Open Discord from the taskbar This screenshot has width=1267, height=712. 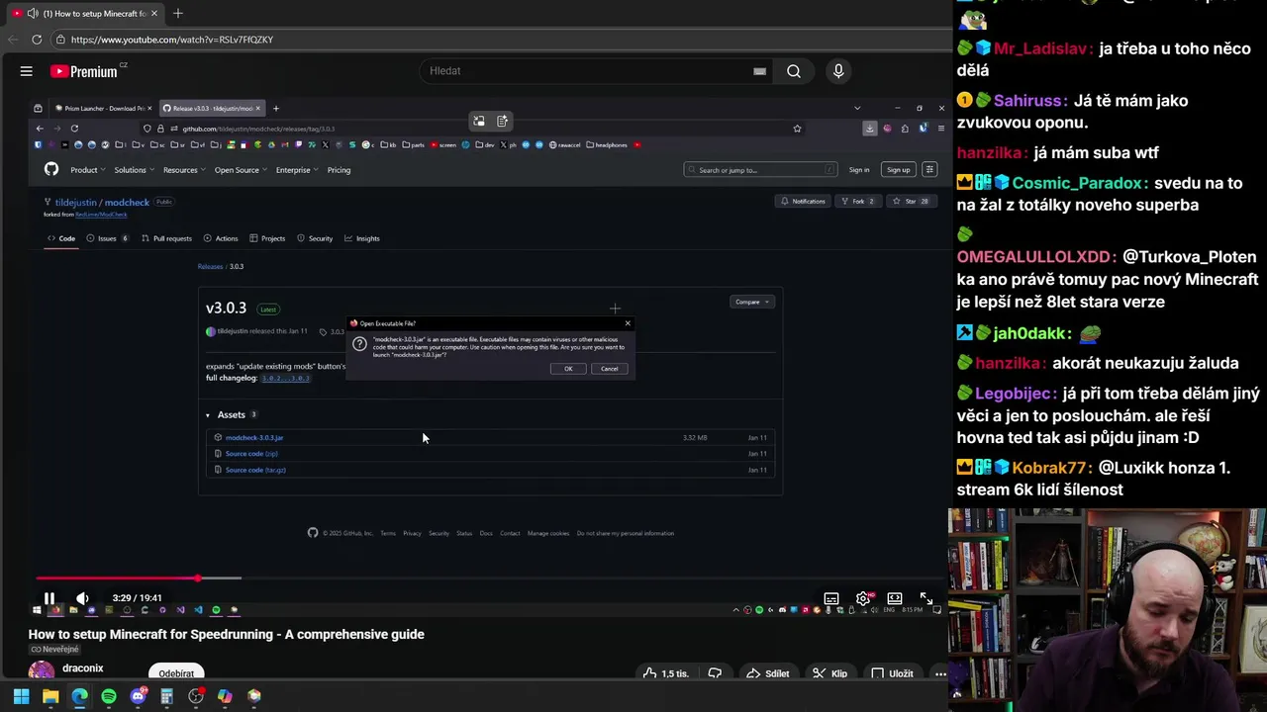[x=138, y=696]
